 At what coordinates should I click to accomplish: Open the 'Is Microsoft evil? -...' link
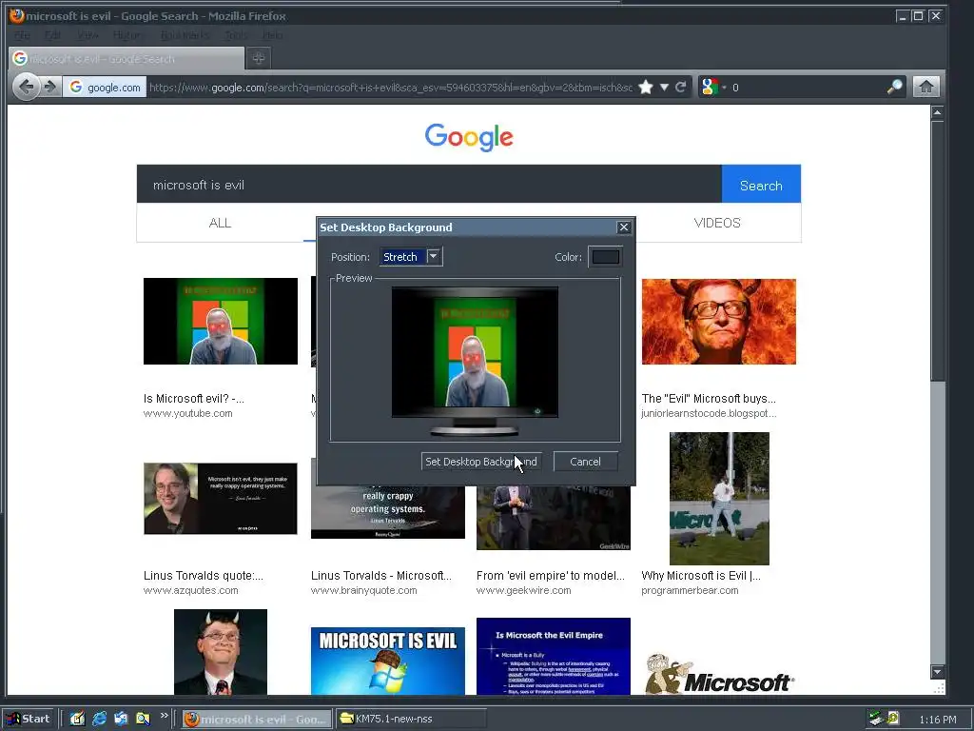194,399
